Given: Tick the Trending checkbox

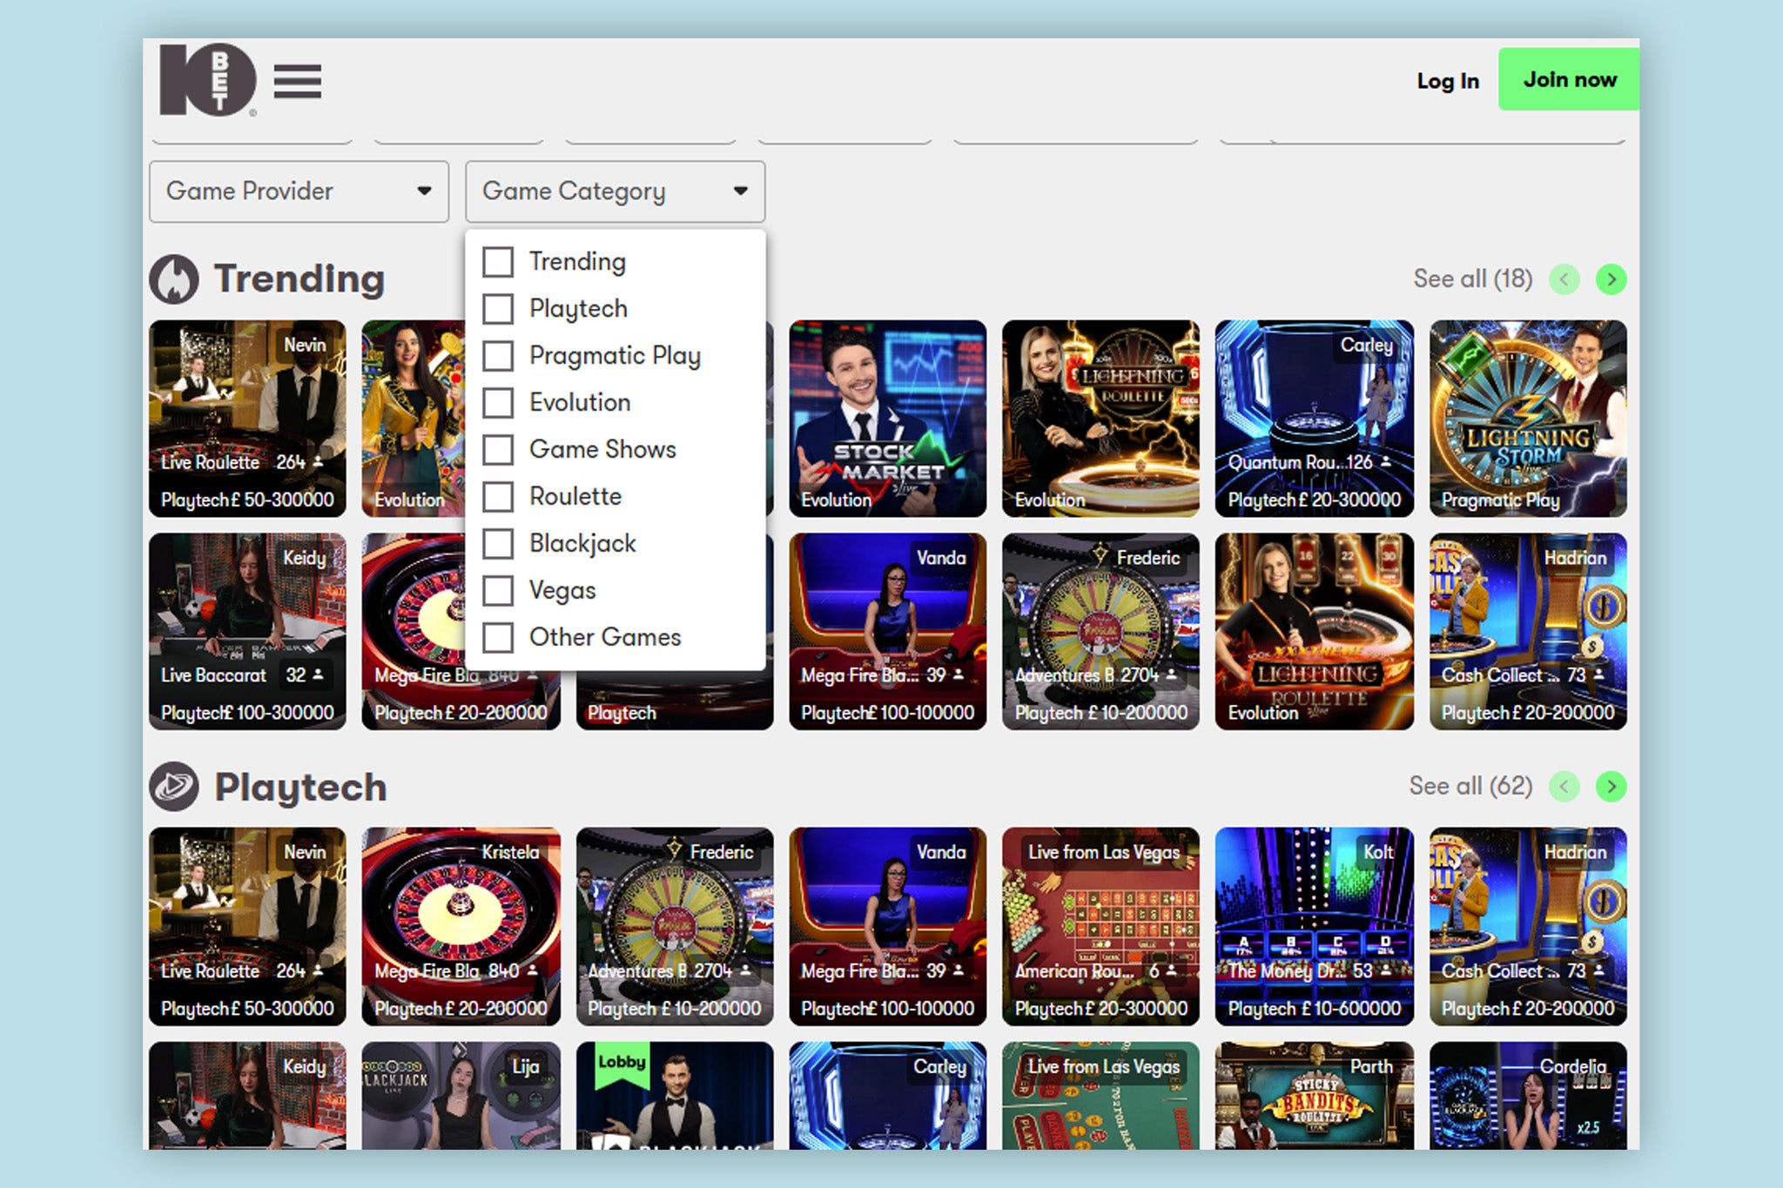Looking at the screenshot, I should (x=498, y=261).
